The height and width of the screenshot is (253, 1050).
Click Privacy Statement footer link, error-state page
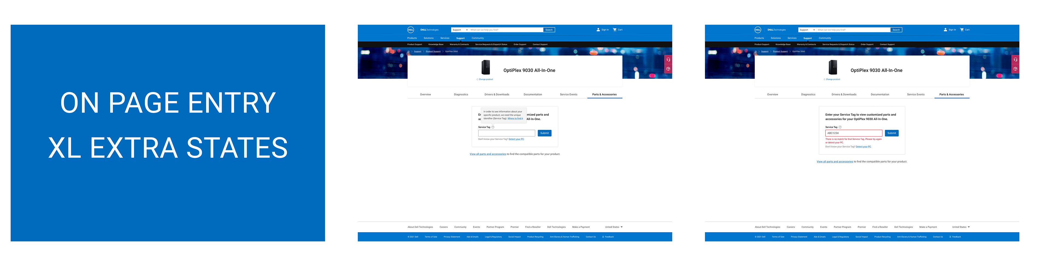tap(799, 237)
